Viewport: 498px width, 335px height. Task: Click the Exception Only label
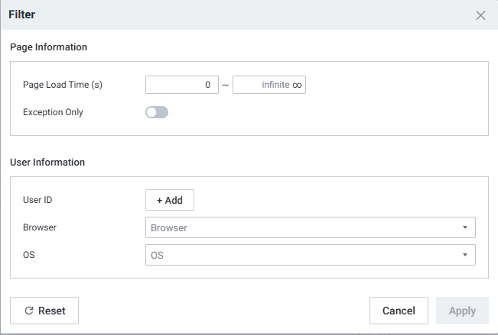click(x=54, y=112)
